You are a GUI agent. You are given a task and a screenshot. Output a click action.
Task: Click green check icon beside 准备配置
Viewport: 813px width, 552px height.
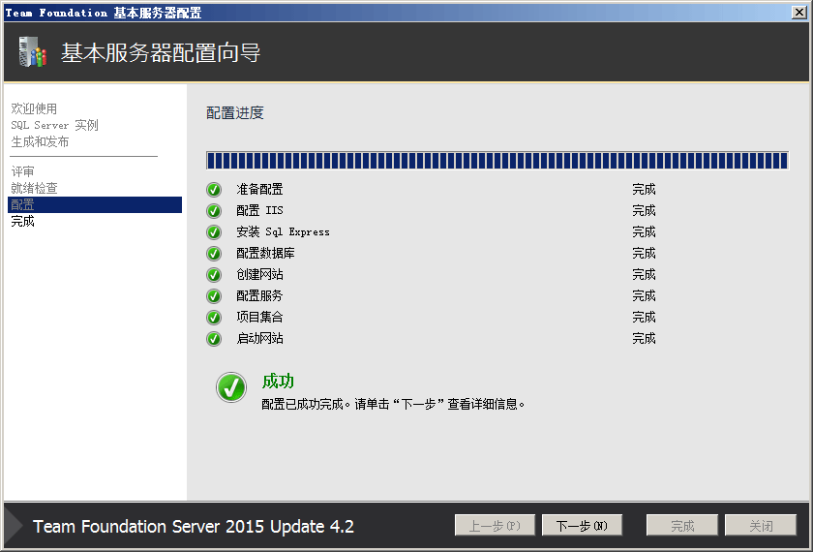(214, 190)
